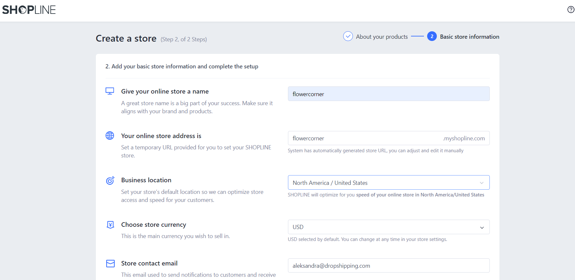Click the store contact email field

point(389,266)
